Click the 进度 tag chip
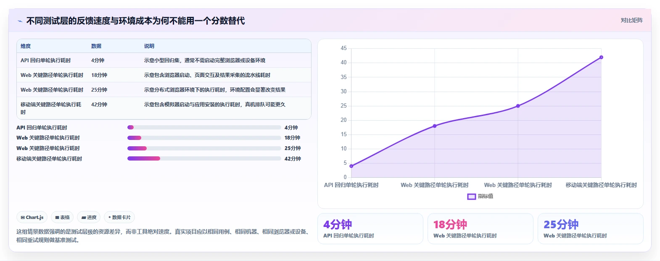 [x=89, y=217]
